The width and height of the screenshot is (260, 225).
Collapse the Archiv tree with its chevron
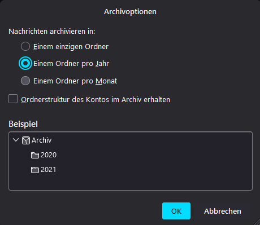click(x=16, y=140)
